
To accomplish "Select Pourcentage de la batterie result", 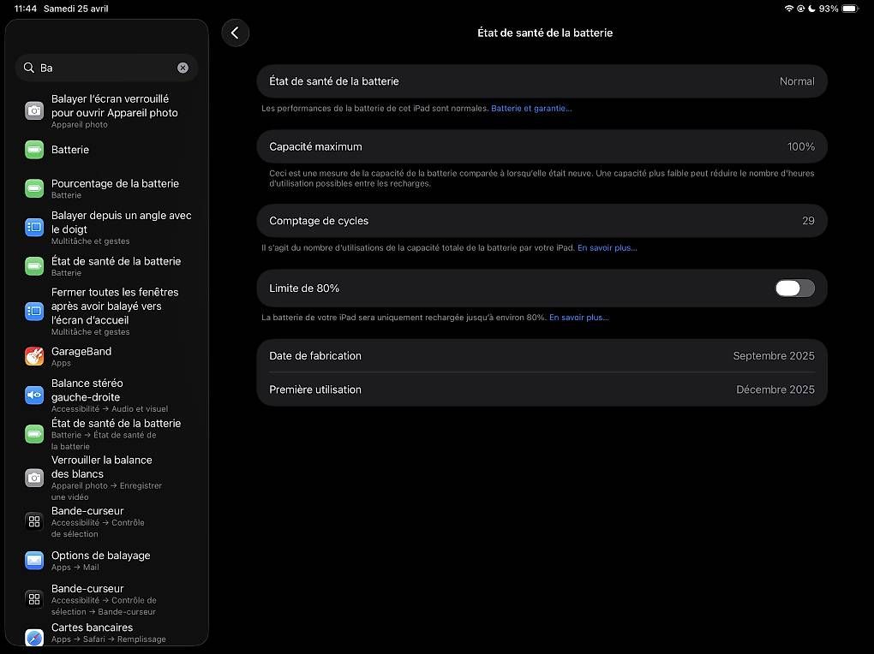I will click(x=107, y=188).
